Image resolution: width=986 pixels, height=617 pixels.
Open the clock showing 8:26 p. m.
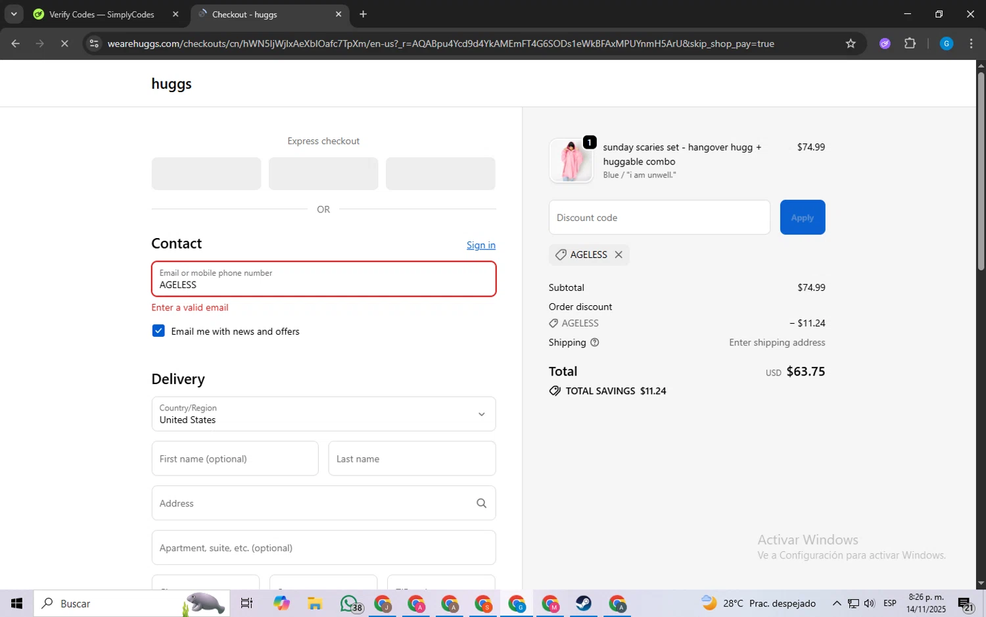[926, 603]
